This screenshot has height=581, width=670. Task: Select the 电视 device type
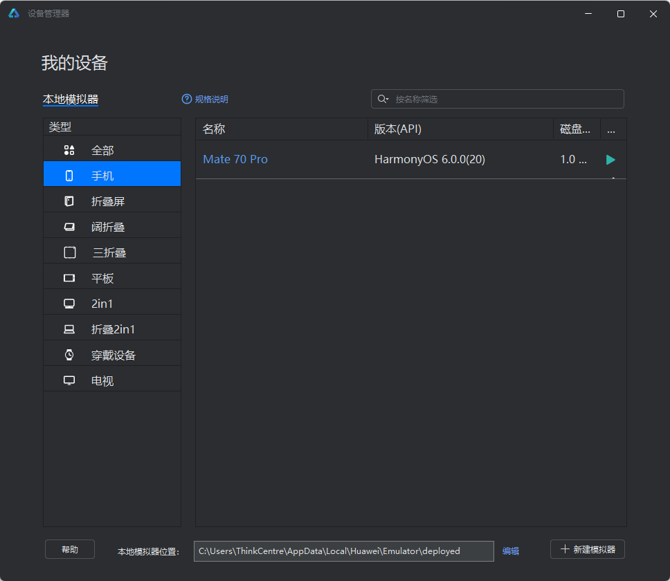coord(112,378)
